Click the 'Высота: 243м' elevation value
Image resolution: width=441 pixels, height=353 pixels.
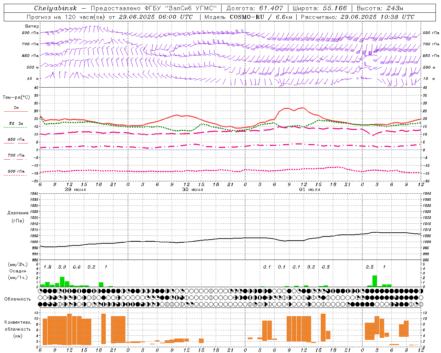[380, 8]
